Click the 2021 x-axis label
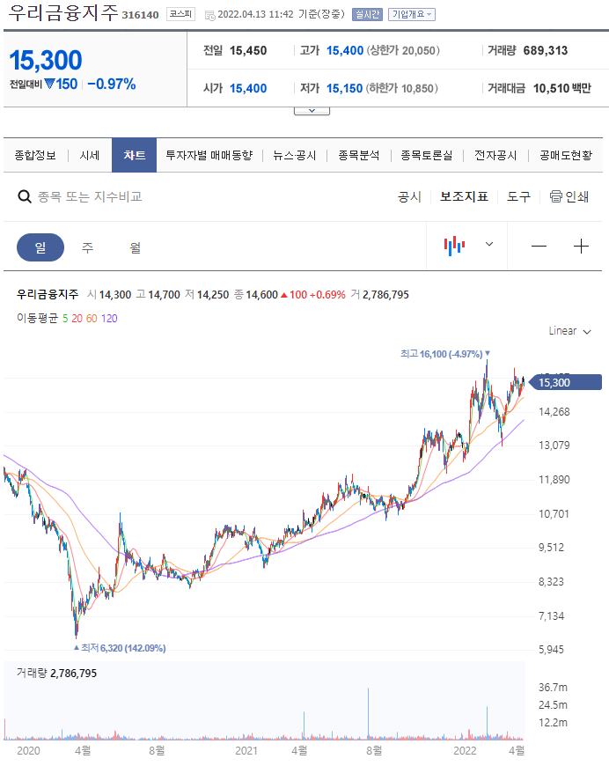 tap(246, 751)
